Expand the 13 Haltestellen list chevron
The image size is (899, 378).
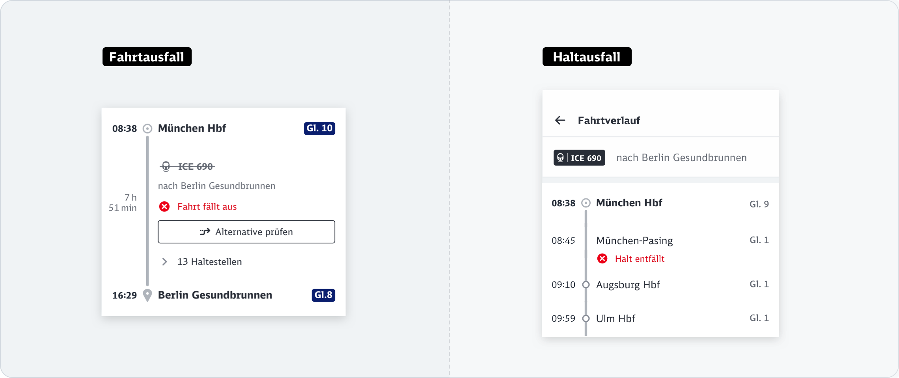pos(165,262)
